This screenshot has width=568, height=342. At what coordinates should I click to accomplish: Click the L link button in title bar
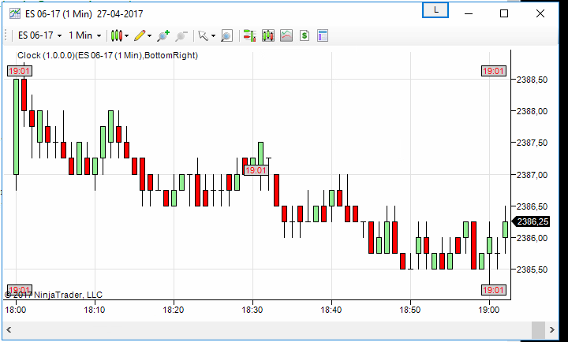[x=435, y=10]
